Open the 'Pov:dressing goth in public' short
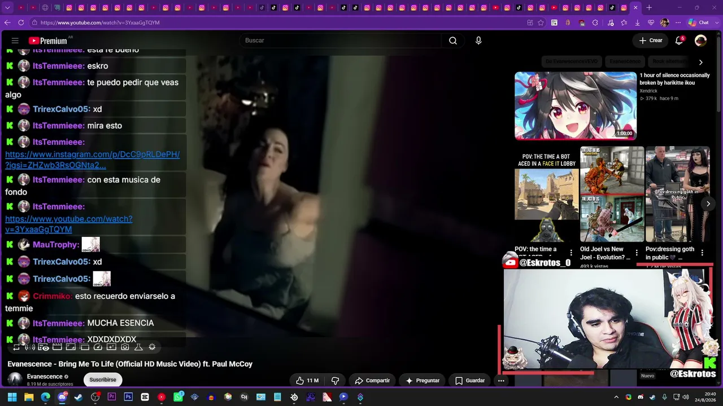723x406 pixels. tap(678, 194)
